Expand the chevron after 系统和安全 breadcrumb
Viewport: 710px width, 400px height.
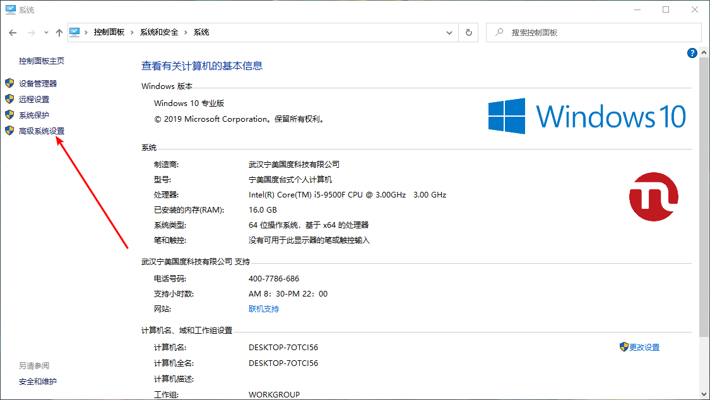[186, 32]
